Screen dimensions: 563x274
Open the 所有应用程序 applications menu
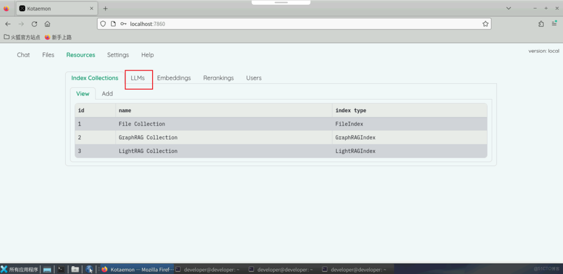(x=19, y=269)
